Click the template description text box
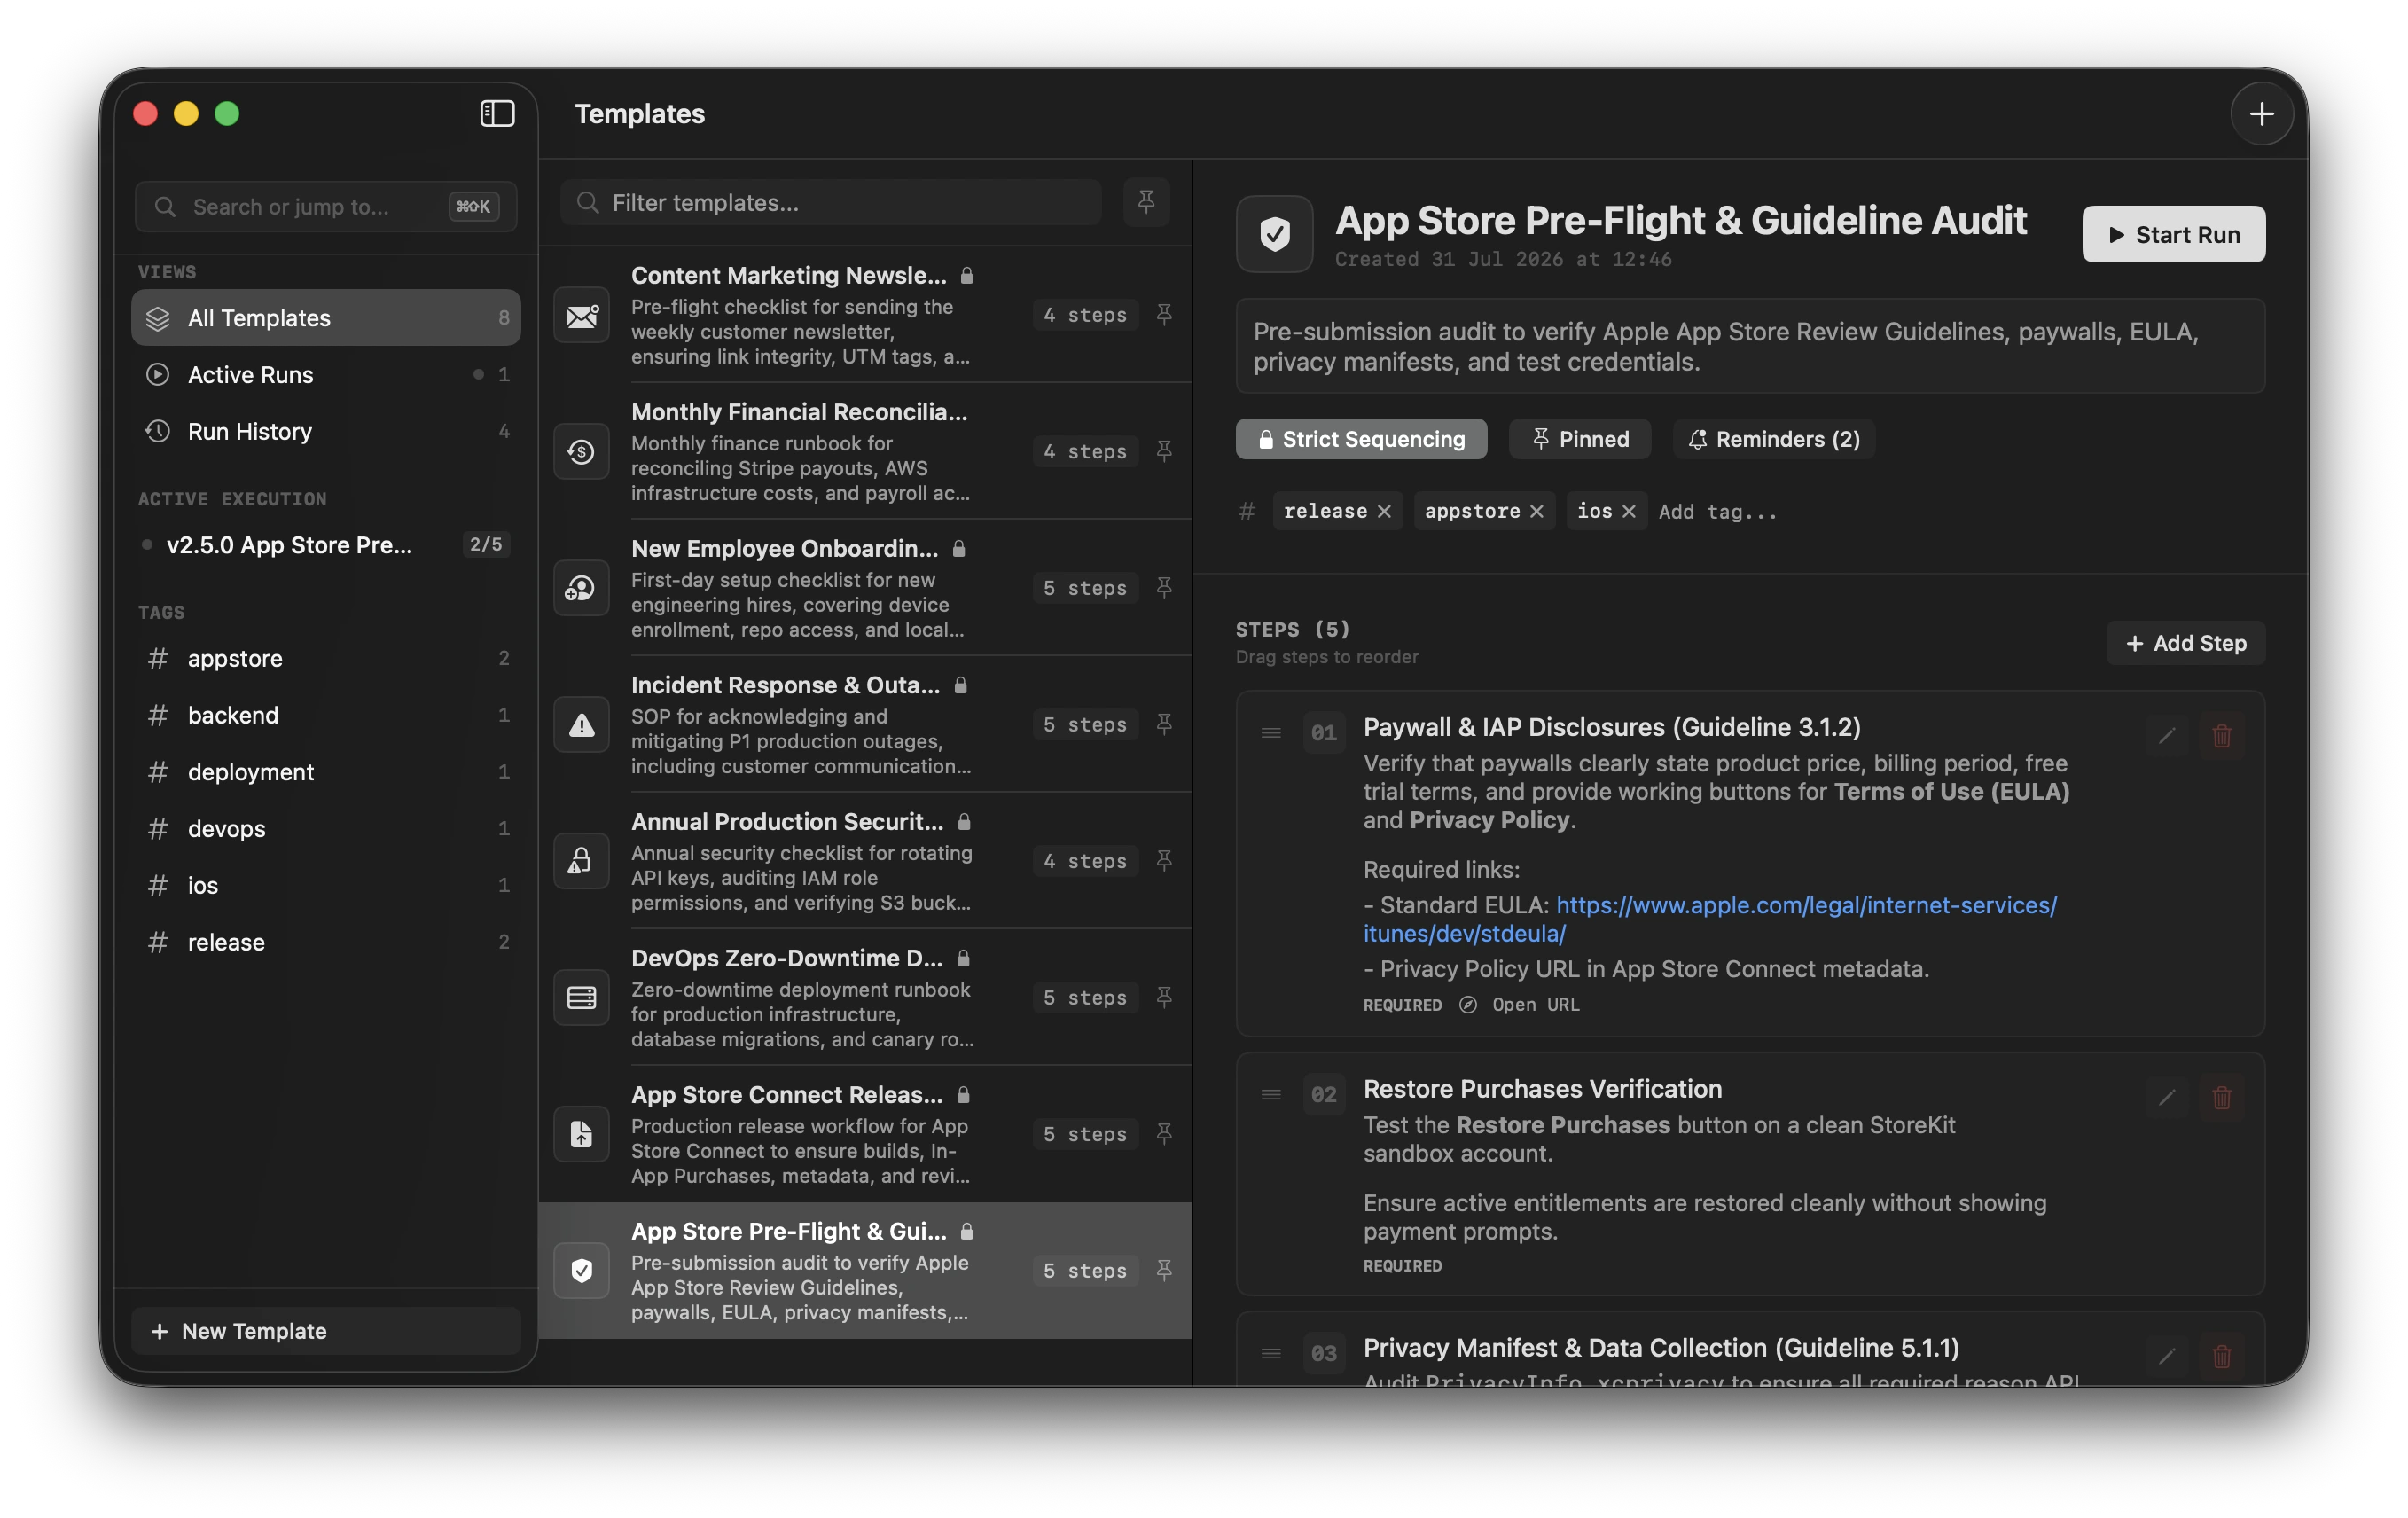Screen dimensions: 2408x1518 tap(1750, 347)
